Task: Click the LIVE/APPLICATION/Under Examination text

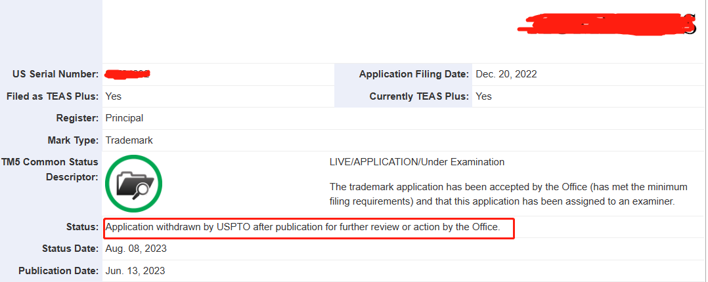Action: [x=417, y=162]
